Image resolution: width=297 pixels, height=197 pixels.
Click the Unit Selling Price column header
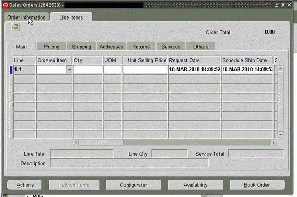145,60
